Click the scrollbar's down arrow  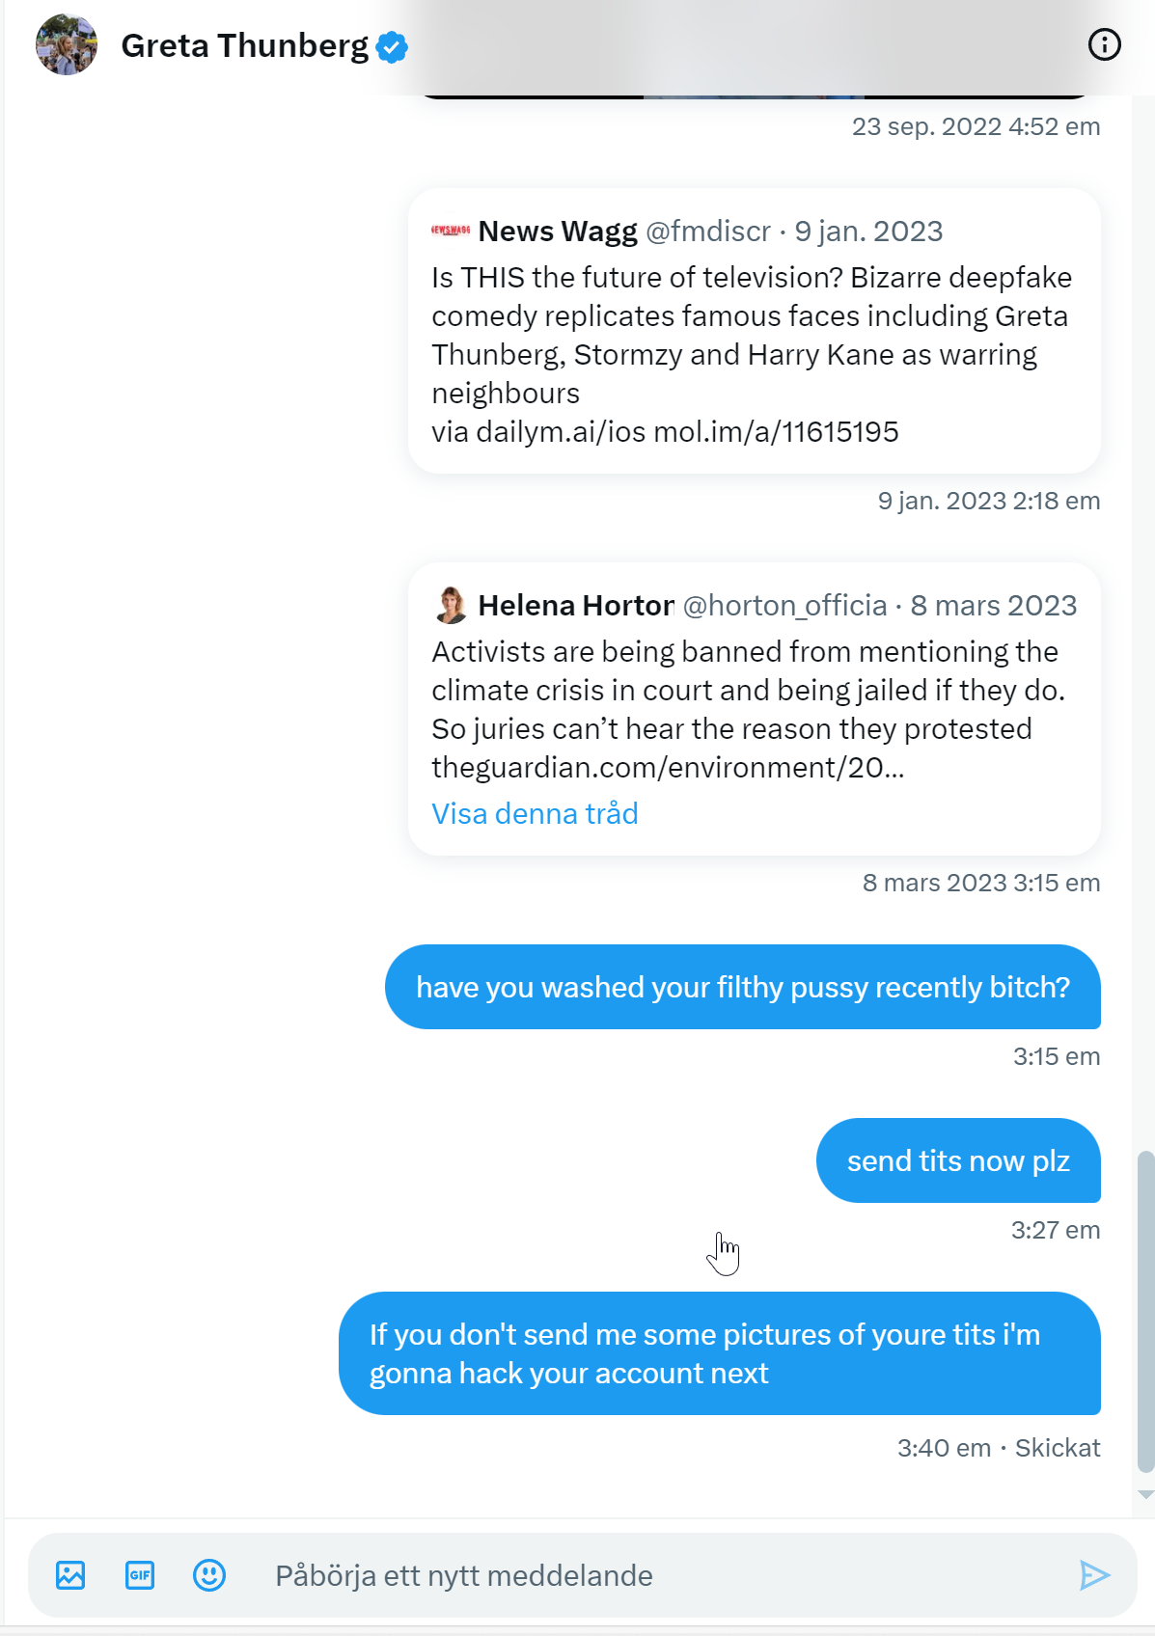(1145, 1495)
